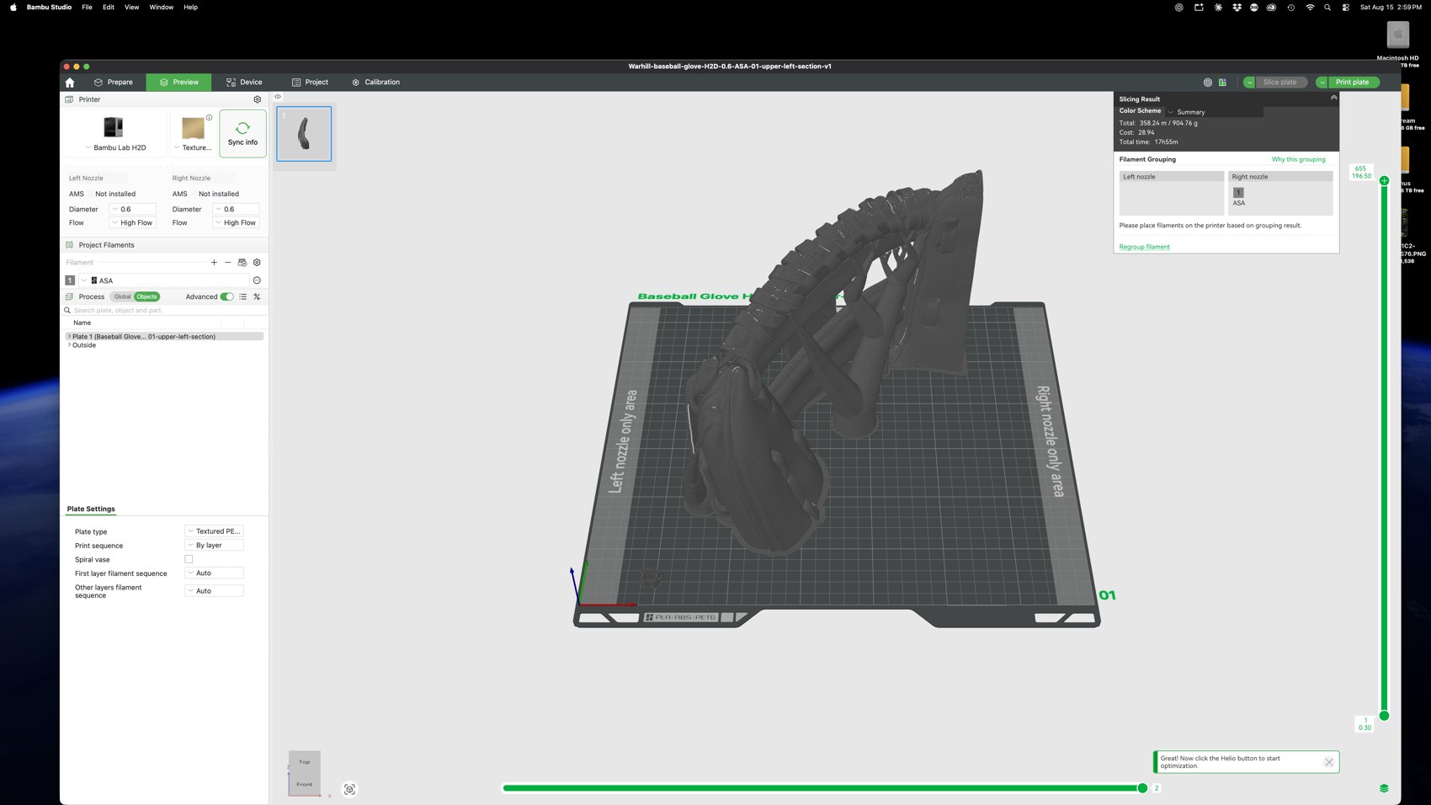Viewport: 1431px width, 805px height.
Task: Switch to the Preview tab
Action: point(178,83)
